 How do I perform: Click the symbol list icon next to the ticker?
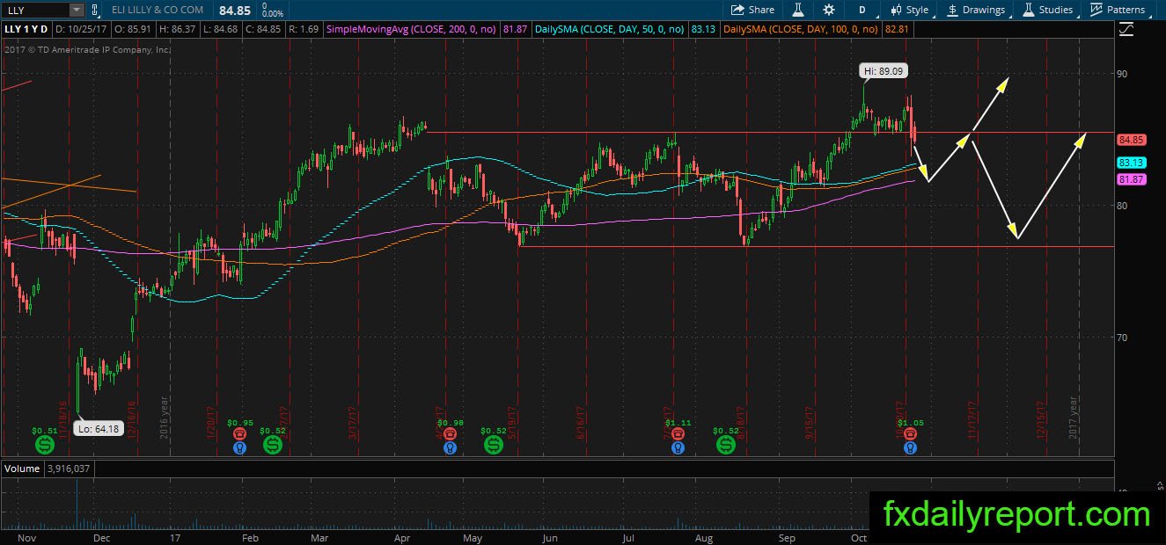95,10
